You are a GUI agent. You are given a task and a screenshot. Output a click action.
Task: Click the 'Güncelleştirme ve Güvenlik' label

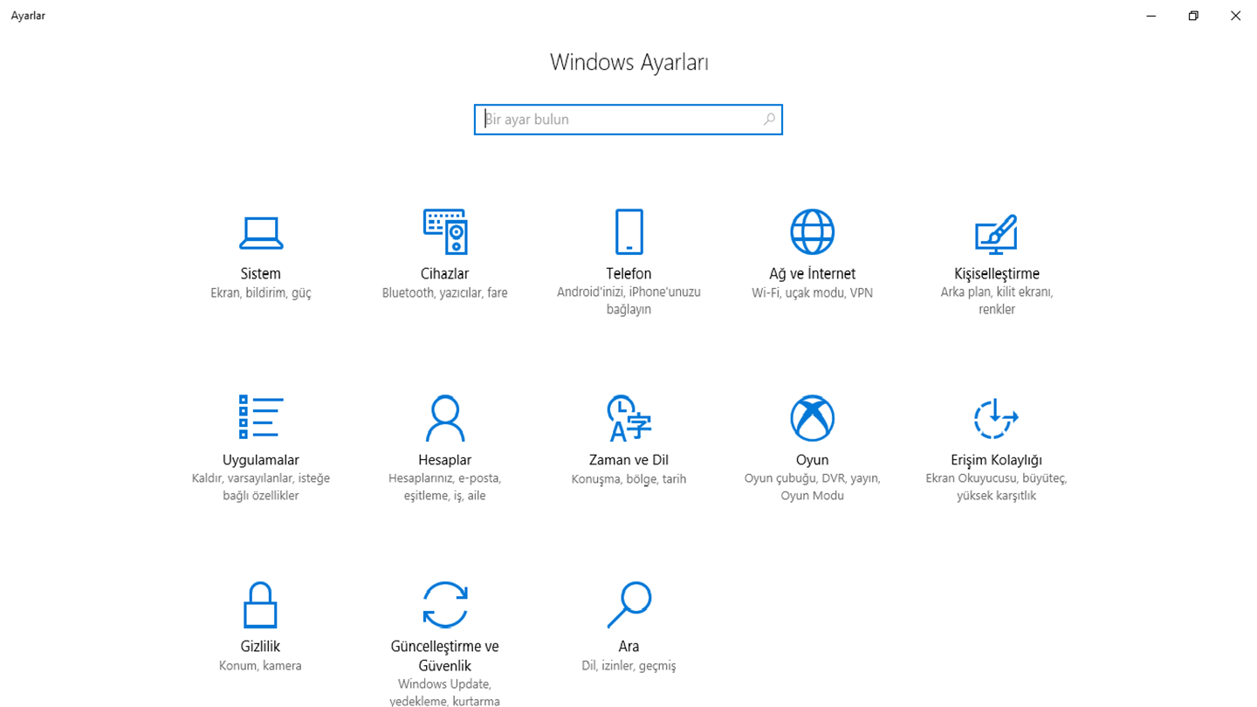(445, 656)
